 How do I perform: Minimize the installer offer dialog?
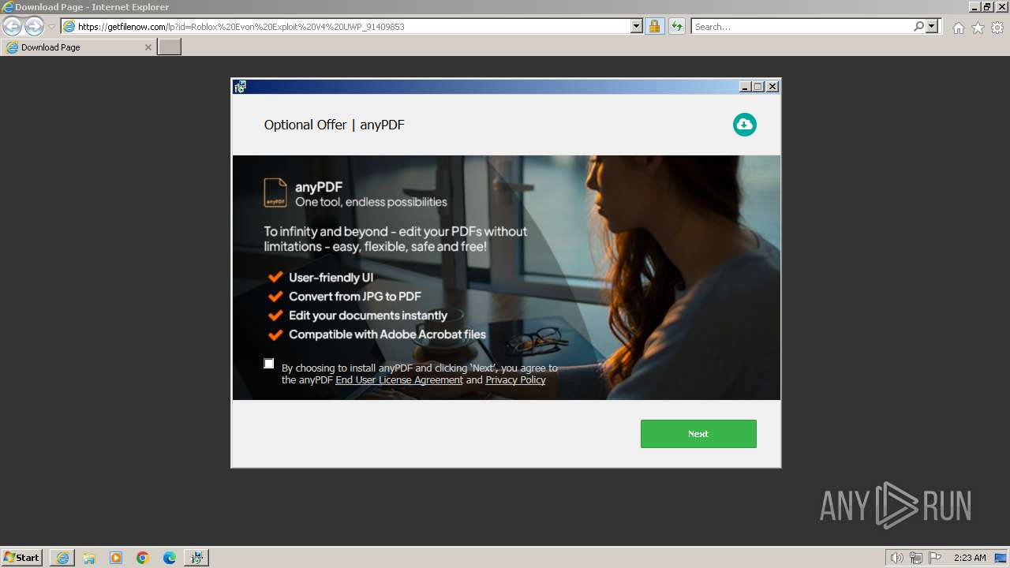(x=746, y=87)
